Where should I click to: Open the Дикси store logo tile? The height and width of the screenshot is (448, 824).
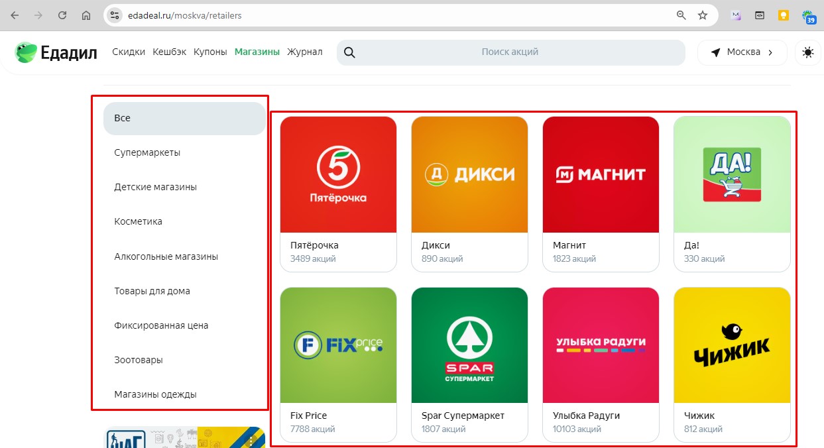pos(470,174)
